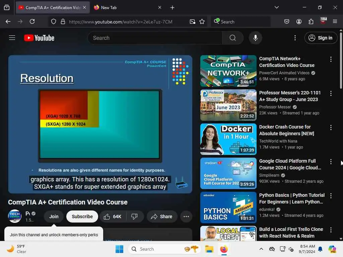The image size is (343, 257).
Task: Click inside the YouTube search field
Action: pyautogui.click(x=155, y=38)
